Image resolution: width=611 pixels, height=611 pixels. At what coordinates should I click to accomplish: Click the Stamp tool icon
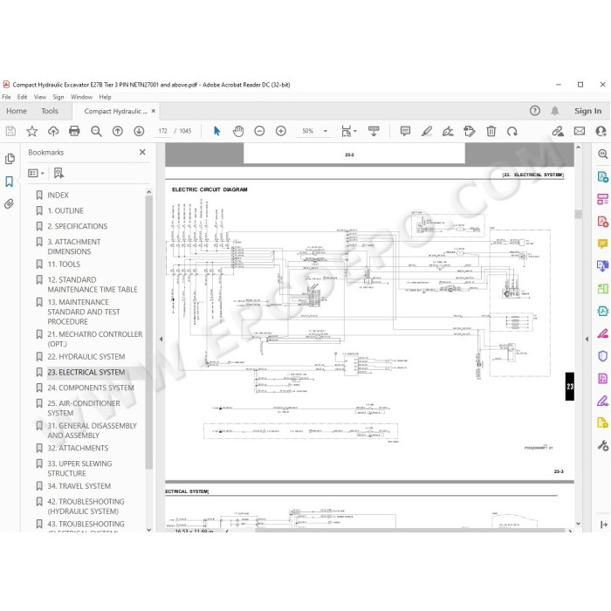point(470,131)
